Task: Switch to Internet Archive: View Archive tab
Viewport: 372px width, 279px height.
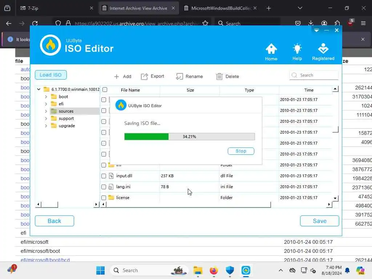Action: [x=139, y=8]
